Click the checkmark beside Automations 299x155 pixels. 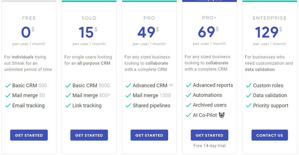(x=188, y=95)
